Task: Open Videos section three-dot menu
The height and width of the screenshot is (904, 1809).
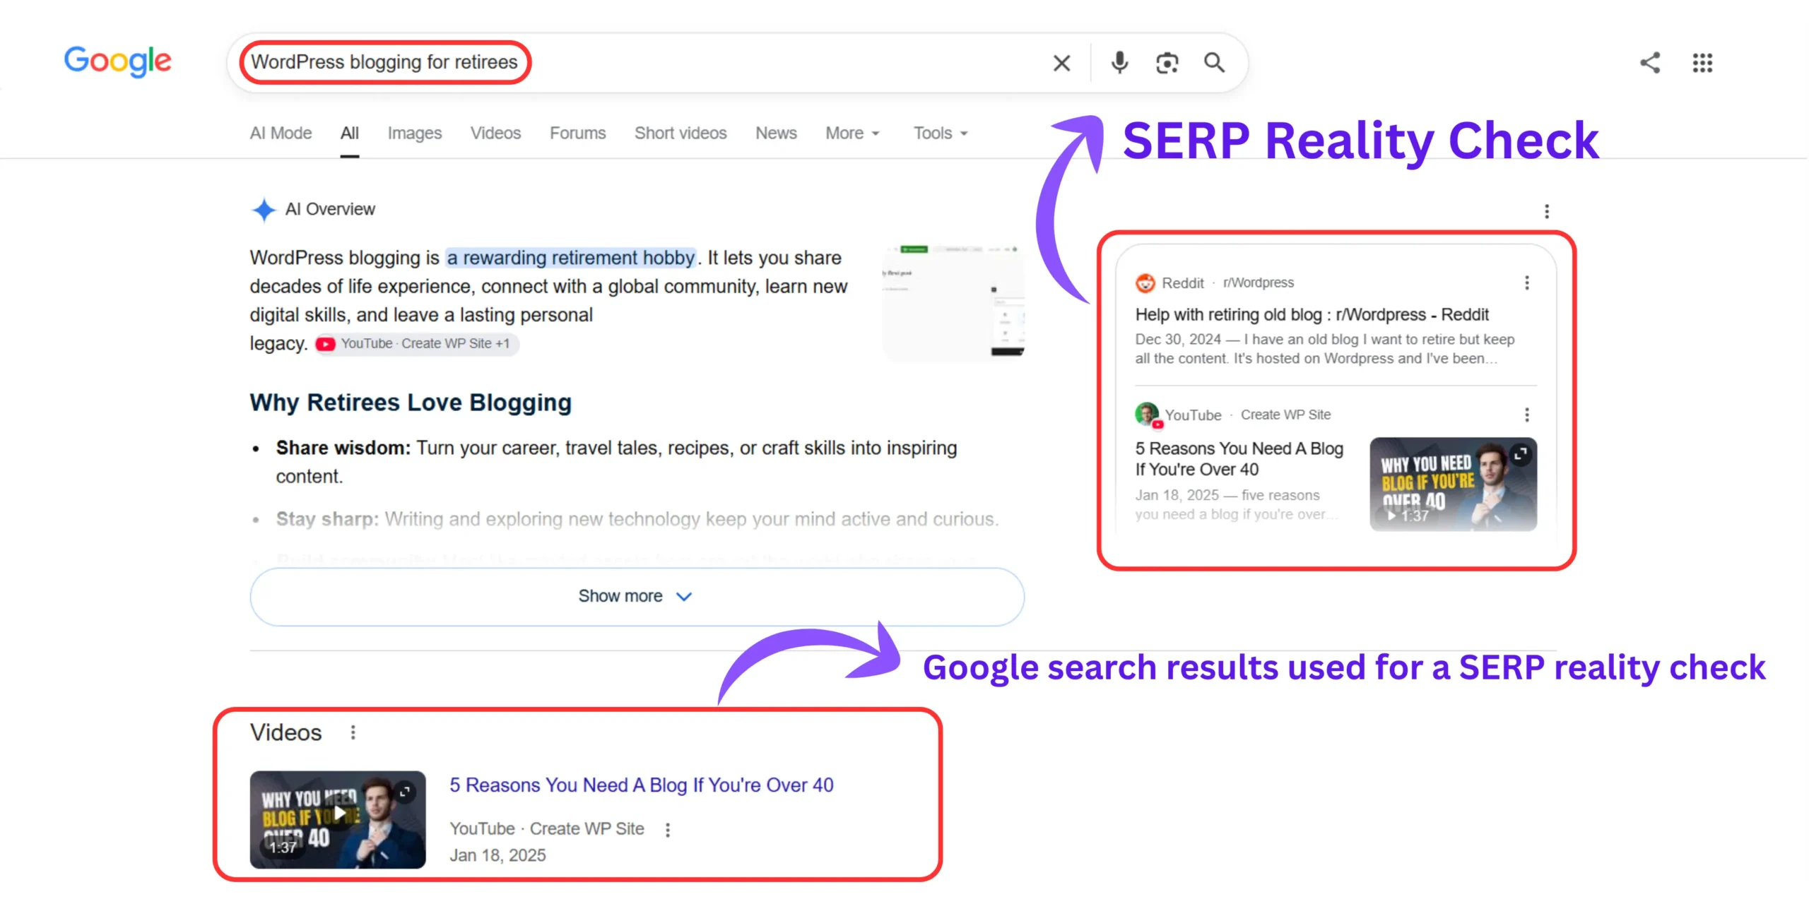Action: pos(353,732)
